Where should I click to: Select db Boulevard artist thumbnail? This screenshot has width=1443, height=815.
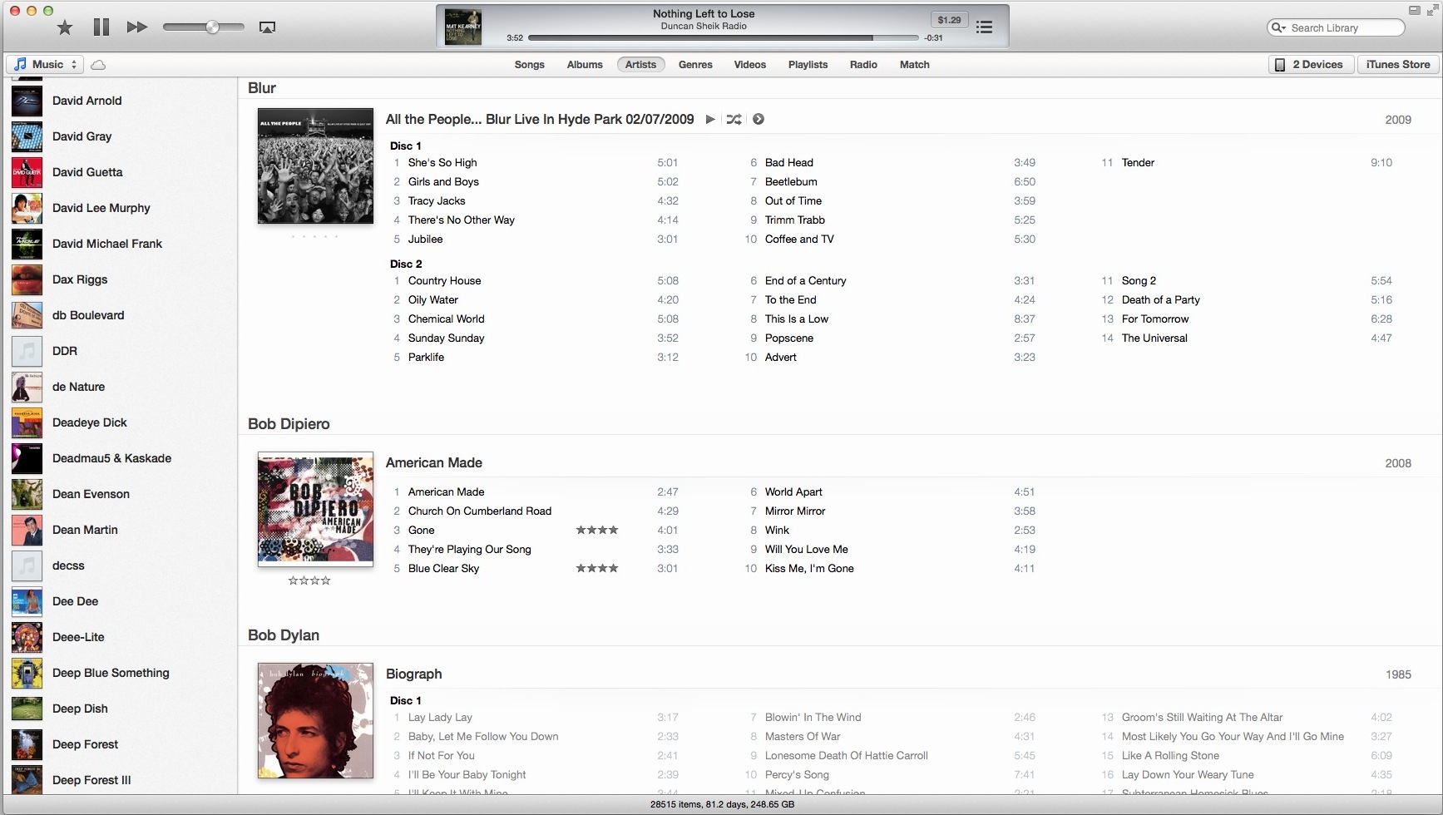click(27, 315)
